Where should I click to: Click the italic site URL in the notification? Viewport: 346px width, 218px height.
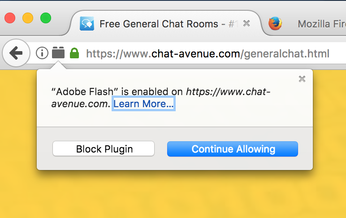[228, 92]
